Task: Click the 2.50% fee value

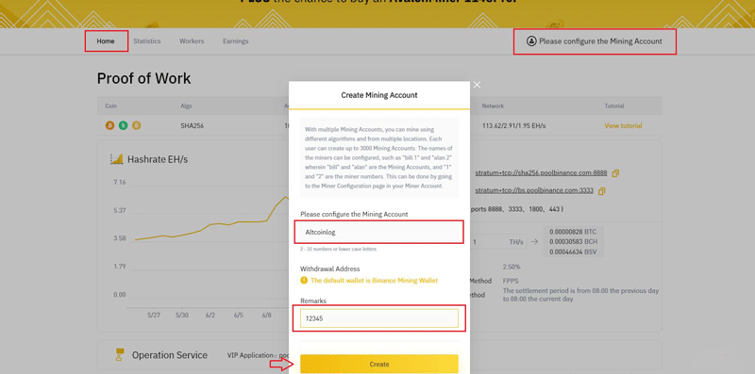Action: 512,267
